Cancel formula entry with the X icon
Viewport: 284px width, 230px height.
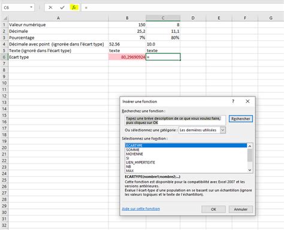(50, 8)
